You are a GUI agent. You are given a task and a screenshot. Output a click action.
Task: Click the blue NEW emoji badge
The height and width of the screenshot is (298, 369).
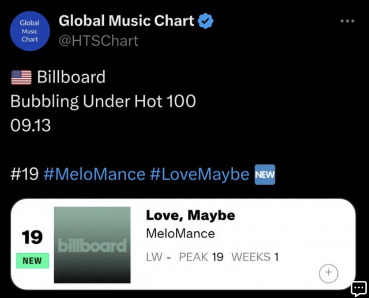tap(265, 174)
